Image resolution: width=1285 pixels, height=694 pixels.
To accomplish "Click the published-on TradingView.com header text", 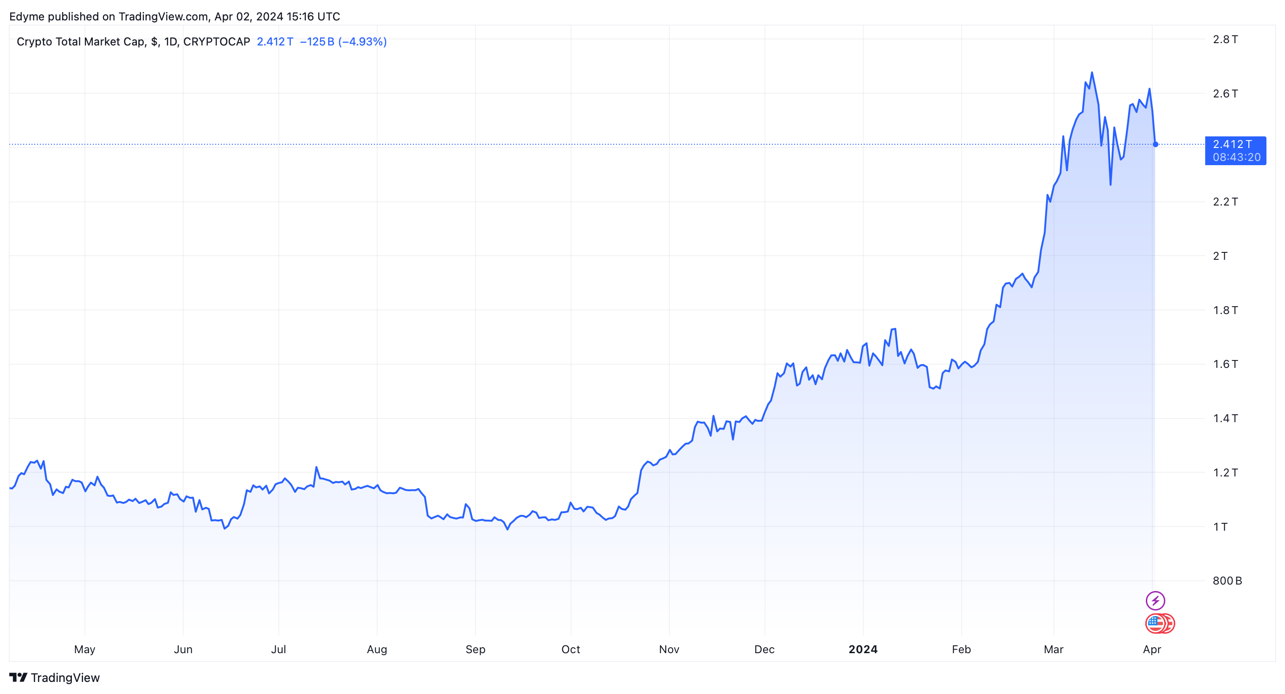I will [x=174, y=16].
